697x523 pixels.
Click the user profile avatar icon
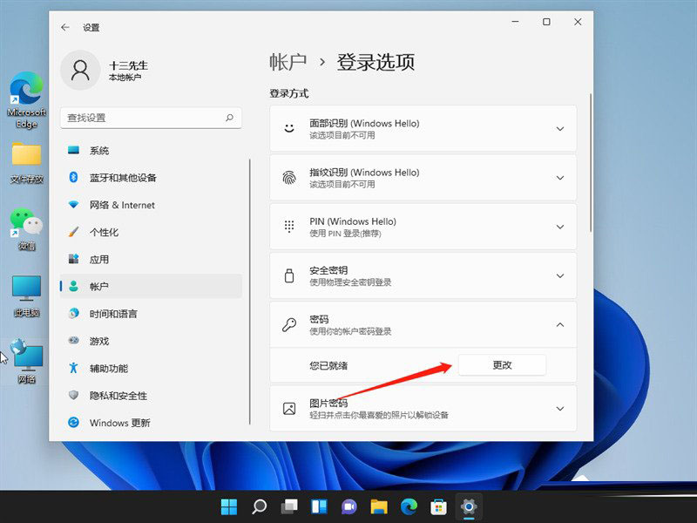(x=80, y=71)
